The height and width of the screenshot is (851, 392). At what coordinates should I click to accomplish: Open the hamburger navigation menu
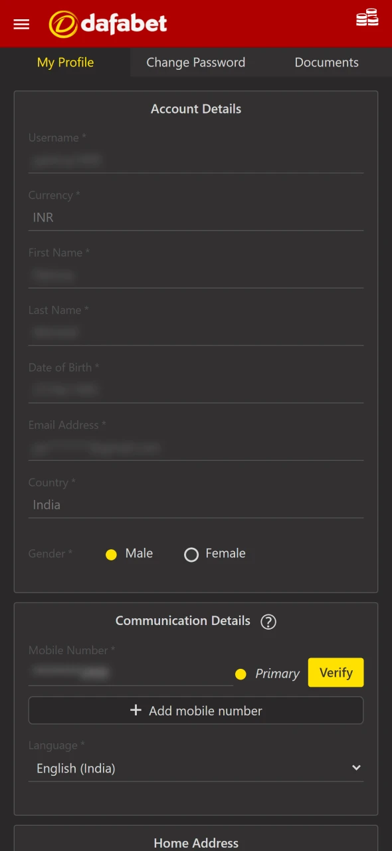pyautogui.click(x=21, y=24)
